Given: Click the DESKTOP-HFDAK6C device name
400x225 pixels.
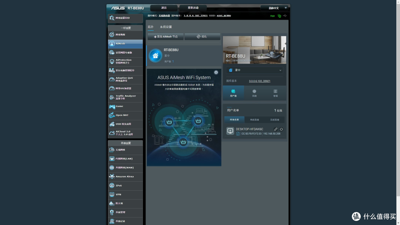Looking at the screenshot, I should pyautogui.click(x=249, y=129).
